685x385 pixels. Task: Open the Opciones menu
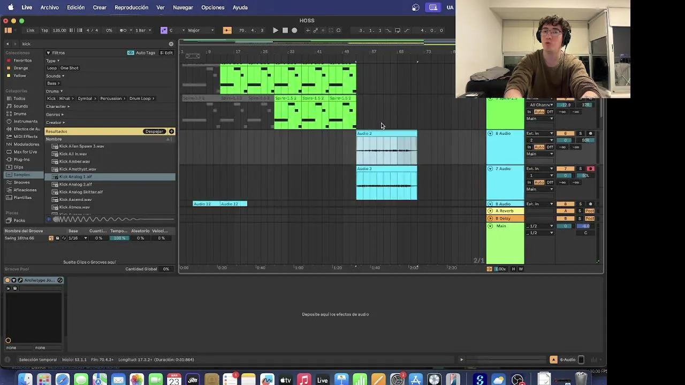pos(212,7)
